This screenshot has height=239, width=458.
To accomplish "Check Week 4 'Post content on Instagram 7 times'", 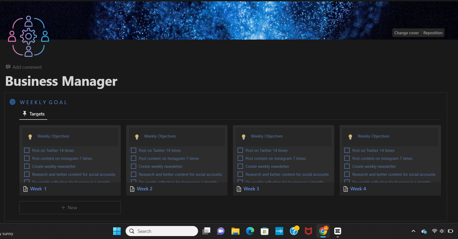I will (347, 159).
